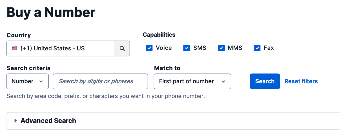Uncheck the Voice capability checkbox

tap(149, 48)
